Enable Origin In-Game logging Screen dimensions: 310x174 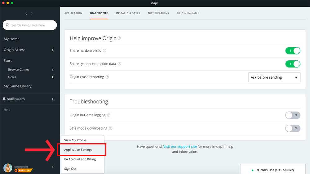click(293, 115)
